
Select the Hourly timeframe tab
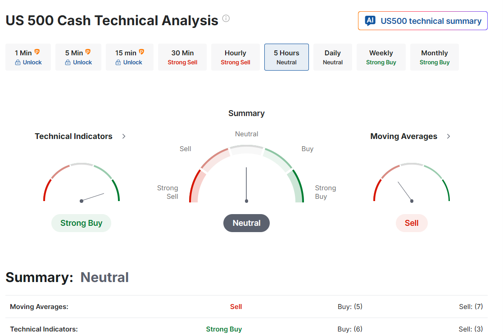(x=235, y=57)
